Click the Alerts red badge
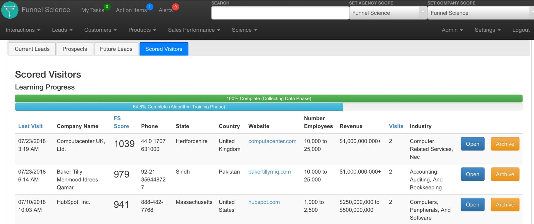This screenshot has height=224, width=534. [x=175, y=7]
